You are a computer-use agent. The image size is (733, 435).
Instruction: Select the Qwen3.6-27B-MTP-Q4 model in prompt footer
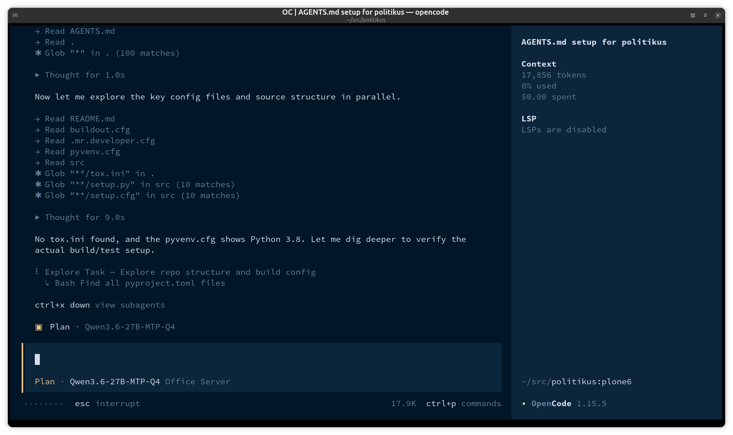point(115,382)
